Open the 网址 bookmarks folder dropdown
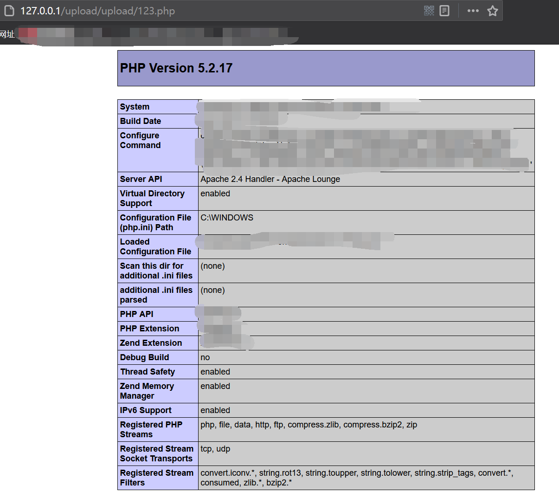The height and width of the screenshot is (498, 559). click(7, 34)
